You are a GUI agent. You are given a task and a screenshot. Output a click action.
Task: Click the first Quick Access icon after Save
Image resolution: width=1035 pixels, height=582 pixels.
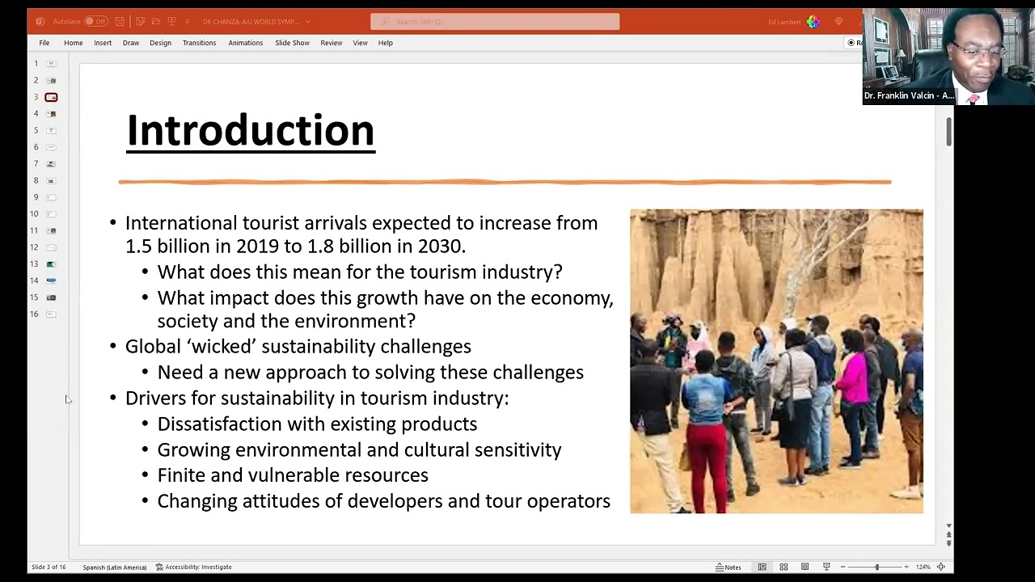click(141, 22)
